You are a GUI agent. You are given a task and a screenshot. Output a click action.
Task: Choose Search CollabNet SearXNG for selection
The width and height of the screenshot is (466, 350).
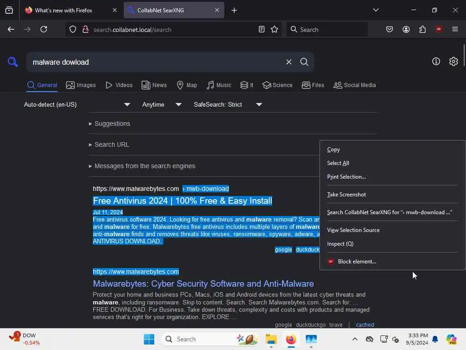pos(392,212)
